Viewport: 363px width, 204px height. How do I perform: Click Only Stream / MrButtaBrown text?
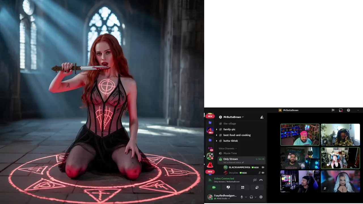(227, 182)
